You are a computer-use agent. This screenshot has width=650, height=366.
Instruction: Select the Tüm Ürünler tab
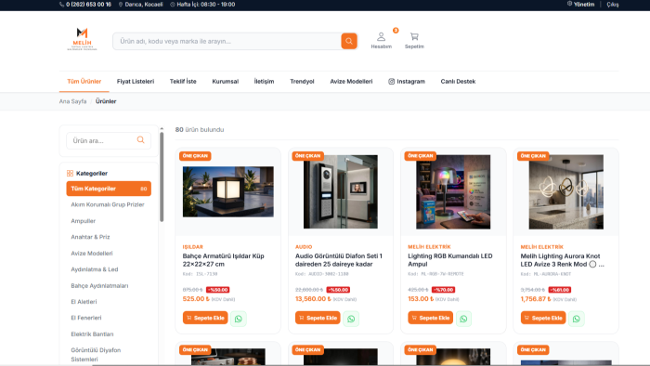pyautogui.click(x=84, y=81)
